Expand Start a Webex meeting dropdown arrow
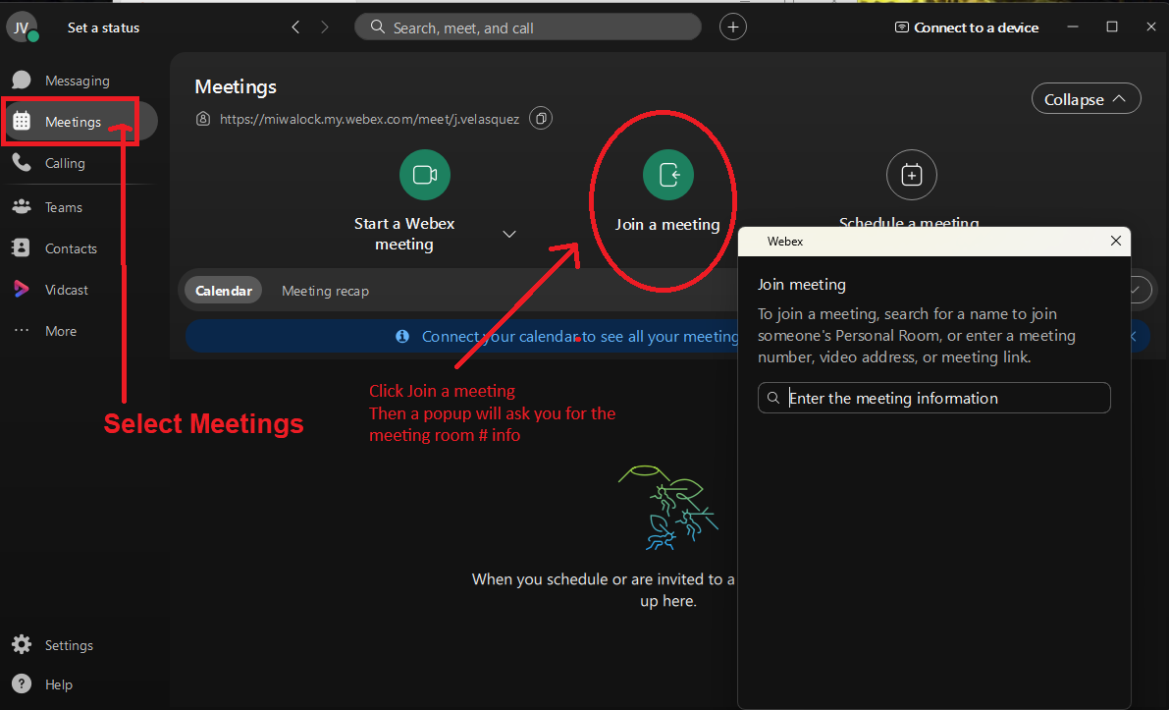The image size is (1169, 710). [509, 234]
